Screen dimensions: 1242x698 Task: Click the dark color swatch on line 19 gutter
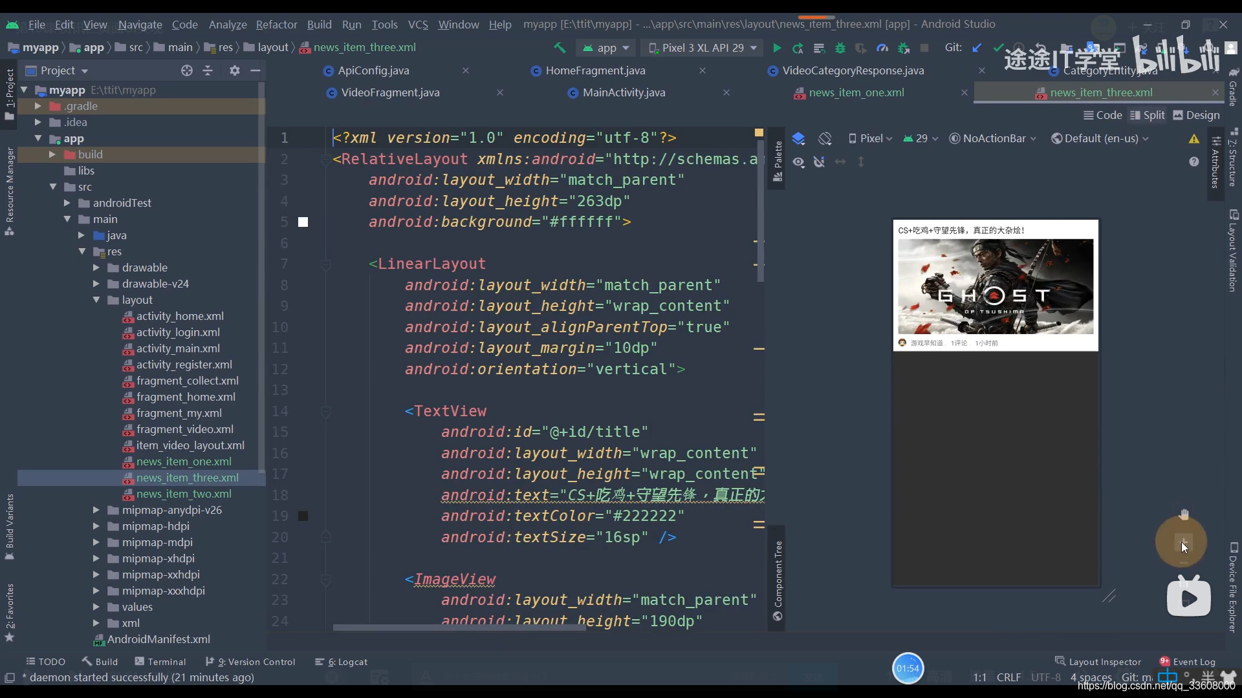click(x=303, y=516)
